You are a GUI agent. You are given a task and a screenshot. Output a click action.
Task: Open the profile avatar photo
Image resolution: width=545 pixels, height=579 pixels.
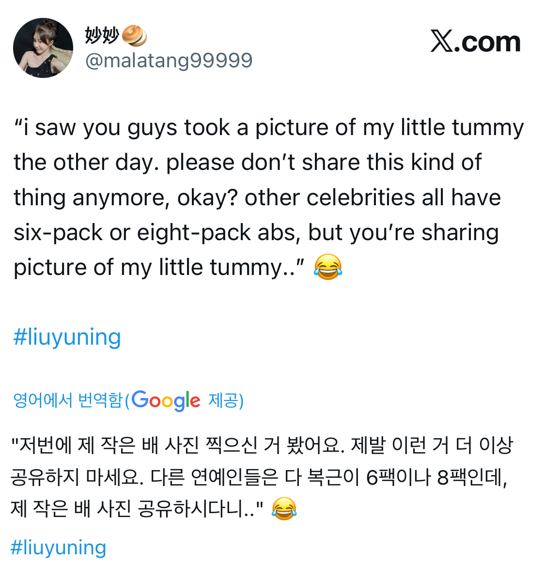point(43,48)
